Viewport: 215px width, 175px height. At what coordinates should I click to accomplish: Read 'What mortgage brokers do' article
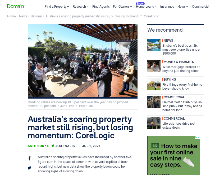point(181,69)
